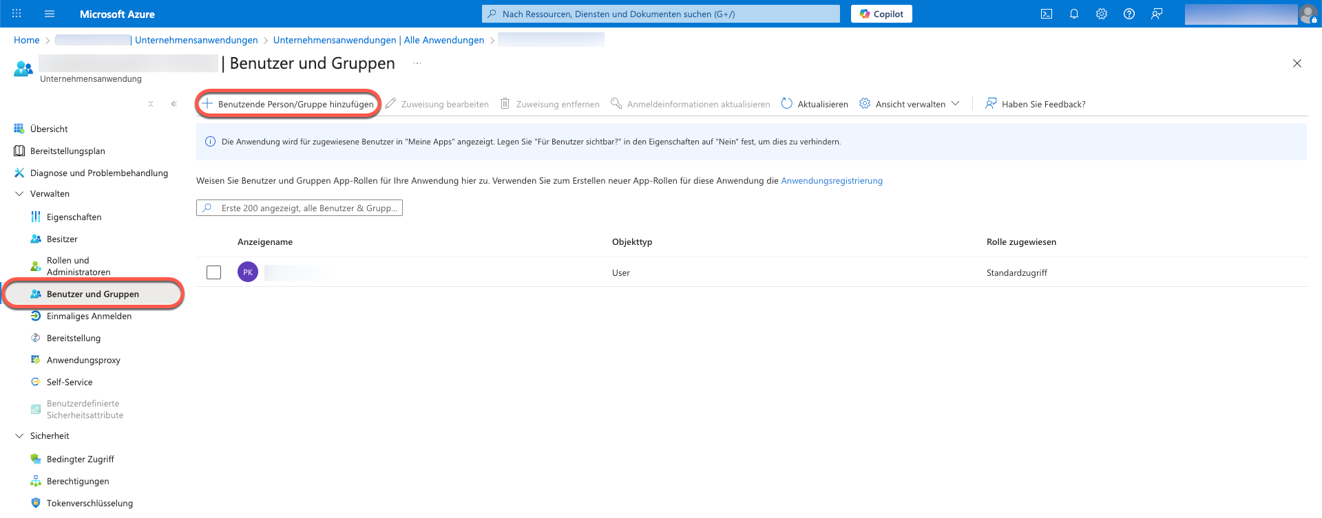Screen dimensions: 1322x518
Task: Open the Cloud Shell icon
Action: pos(1046,14)
